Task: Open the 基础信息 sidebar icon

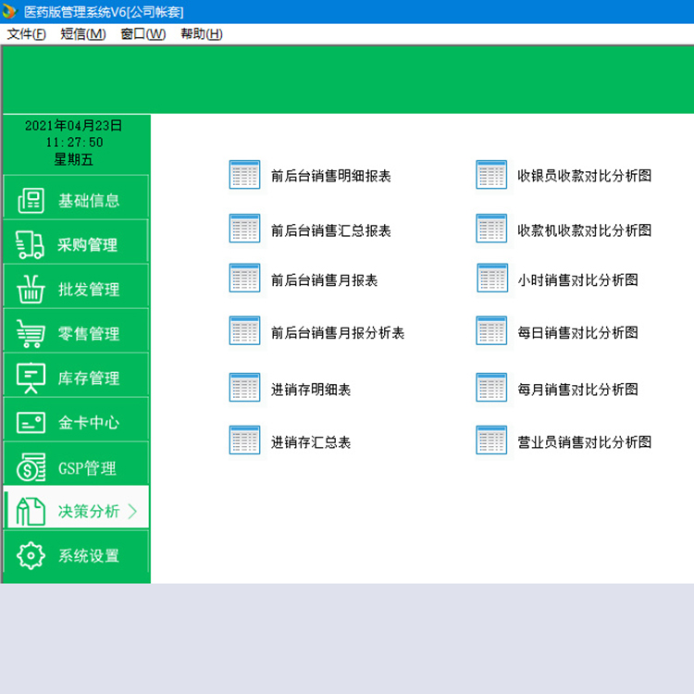Action: (x=31, y=201)
